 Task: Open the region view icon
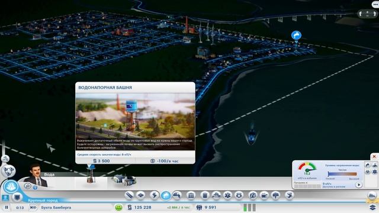click(x=5, y=159)
